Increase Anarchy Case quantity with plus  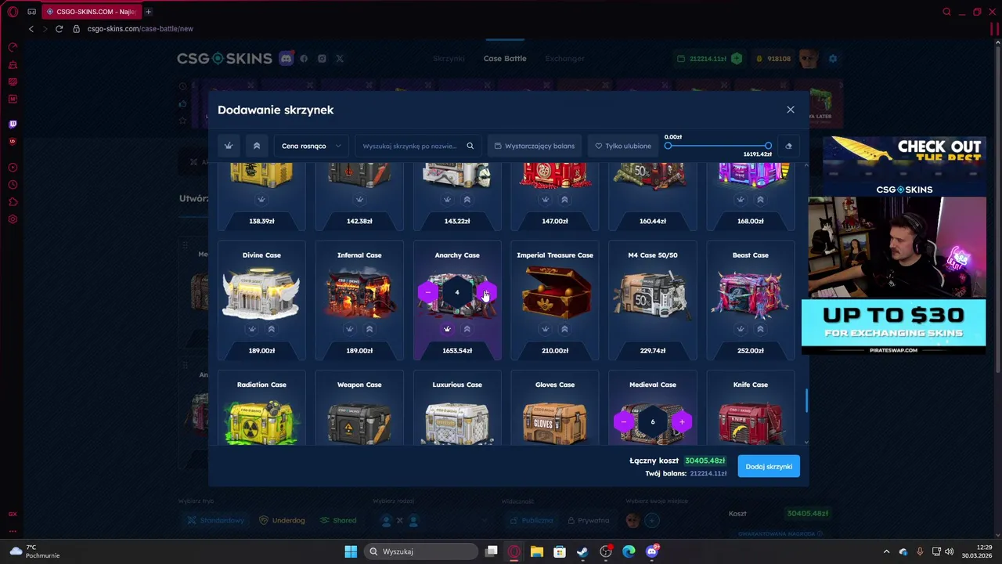click(x=486, y=292)
